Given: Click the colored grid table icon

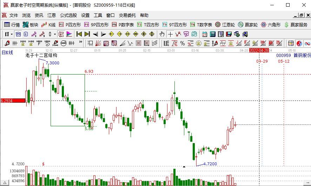Looking at the screenshot, I should pos(291,43).
